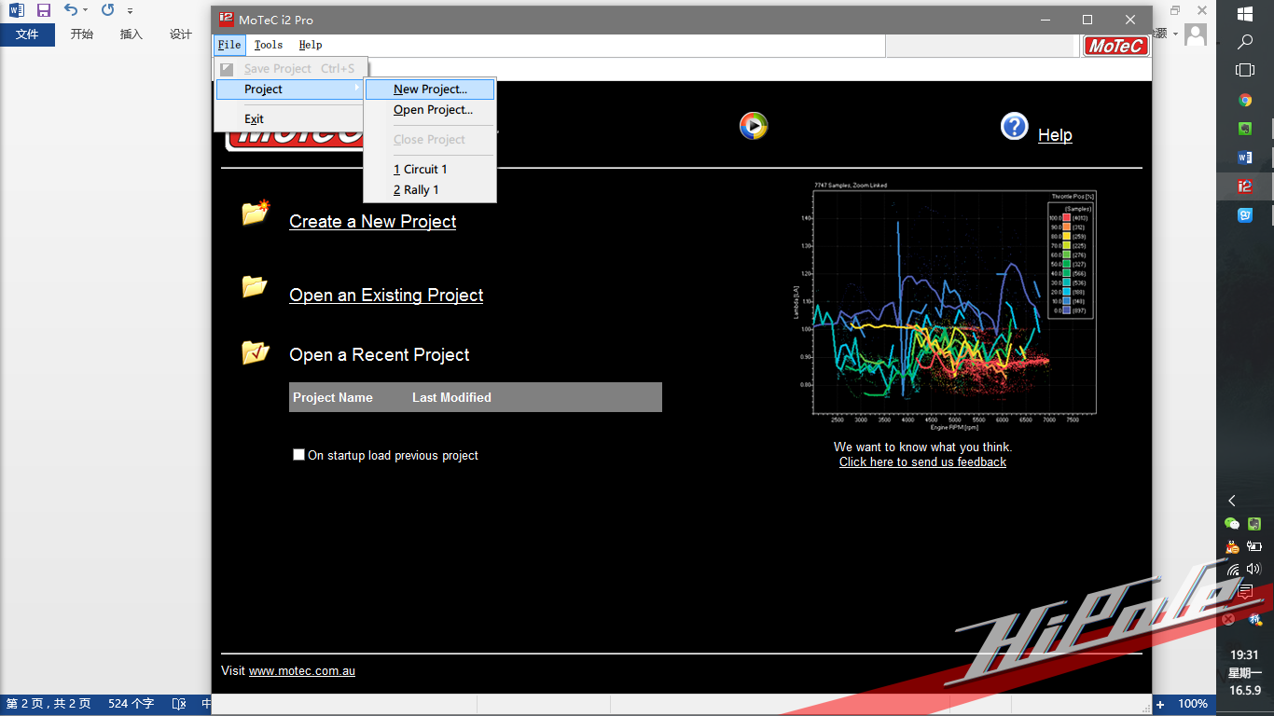Screen dimensions: 1274x716
Task: Open the Undo dropdown arrow in Word
Action: pos(86,10)
